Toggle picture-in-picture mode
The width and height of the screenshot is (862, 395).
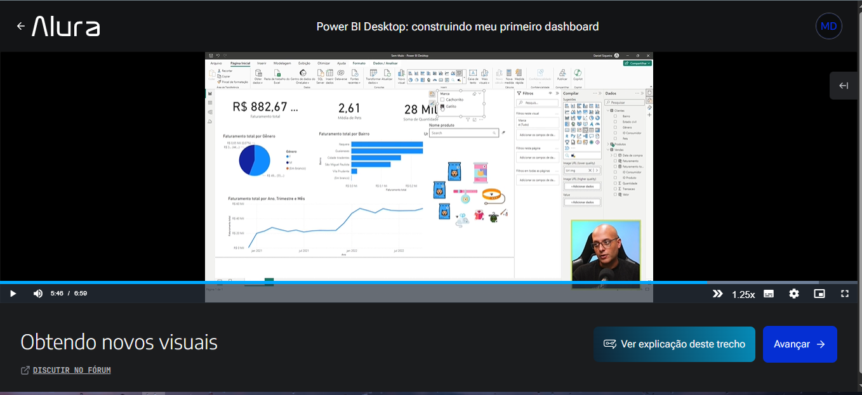(x=819, y=294)
